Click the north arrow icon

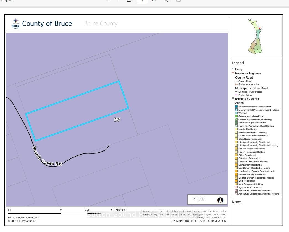220,200
